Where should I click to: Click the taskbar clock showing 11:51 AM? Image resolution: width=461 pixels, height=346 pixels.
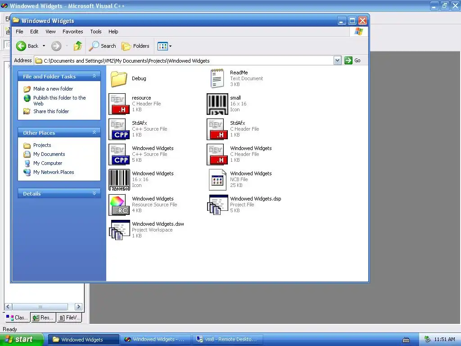(x=444, y=340)
